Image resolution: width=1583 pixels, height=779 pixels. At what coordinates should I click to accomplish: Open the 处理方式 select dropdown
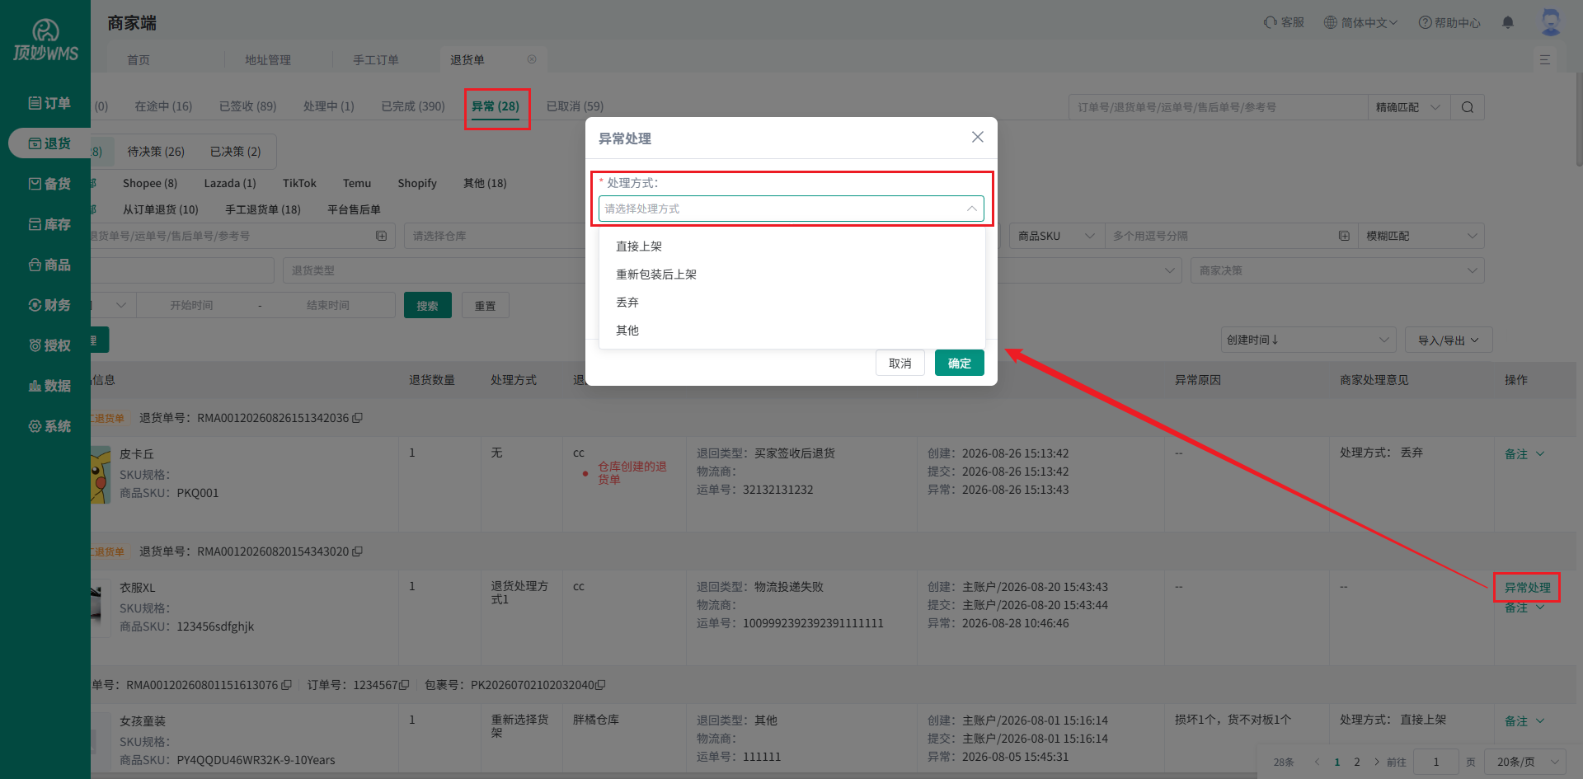pos(791,209)
